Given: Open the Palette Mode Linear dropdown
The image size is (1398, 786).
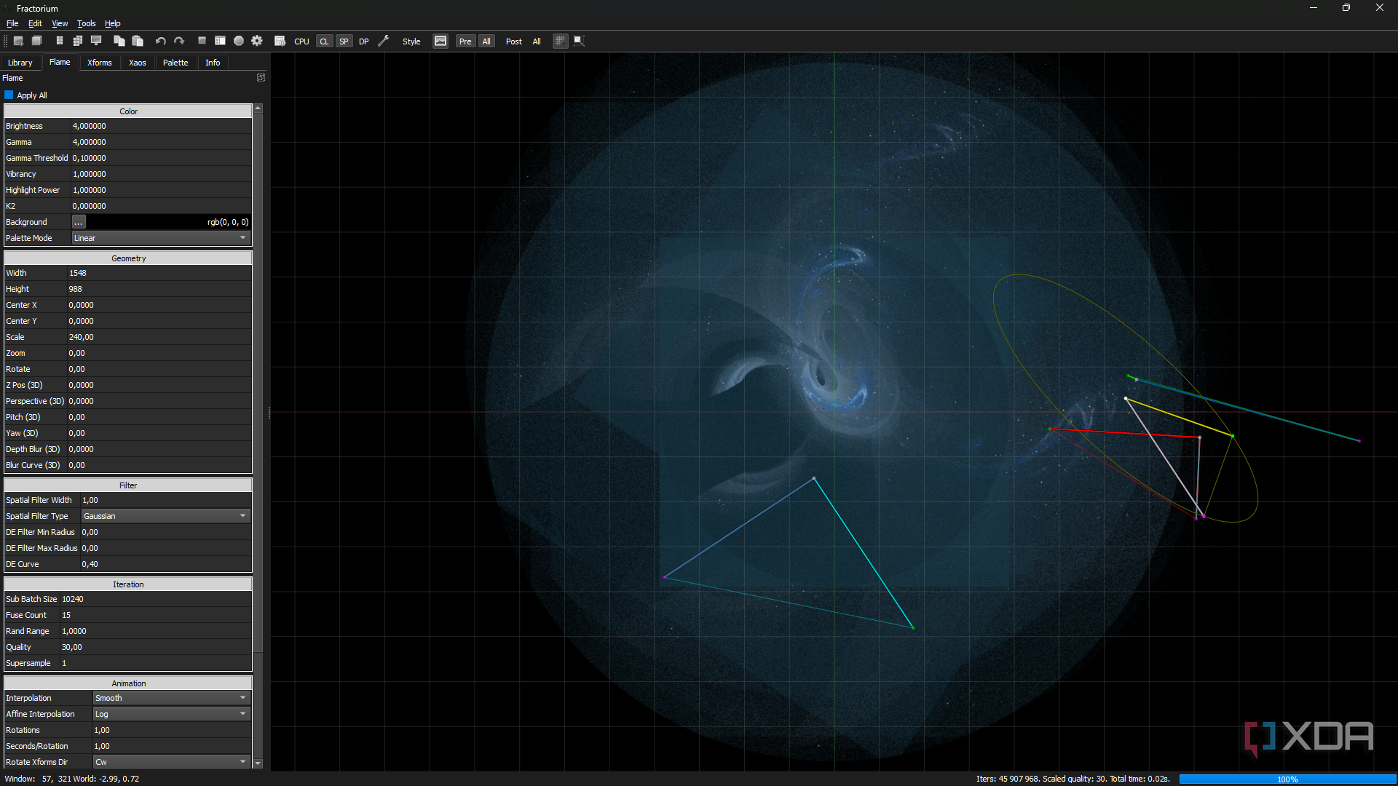Looking at the screenshot, I should [x=161, y=238].
